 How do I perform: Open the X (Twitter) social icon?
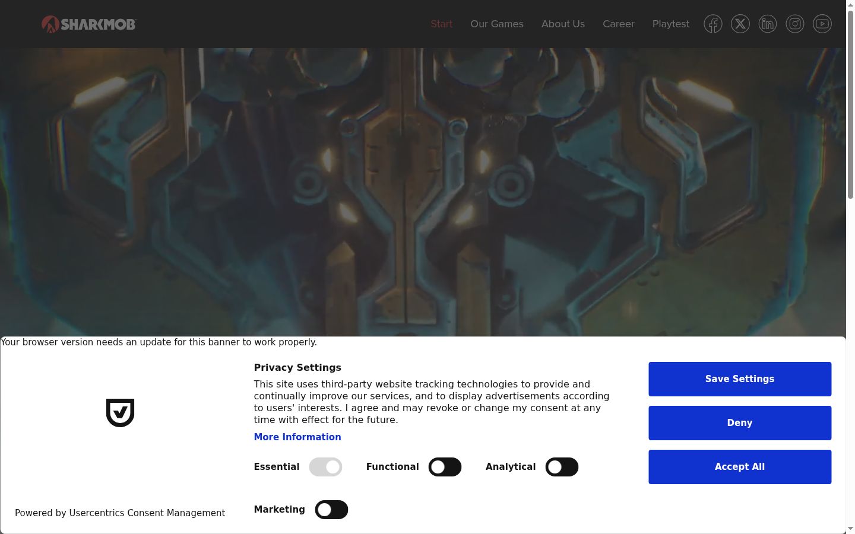click(x=740, y=24)
